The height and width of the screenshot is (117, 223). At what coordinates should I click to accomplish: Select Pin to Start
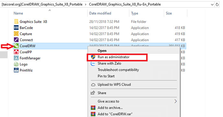[x=106, y=76]
